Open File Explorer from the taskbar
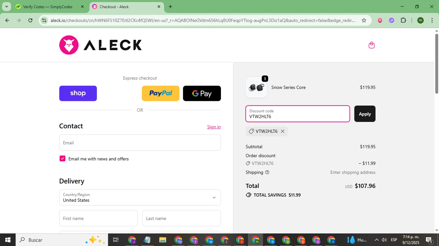Image resolution: width=439 pixels, height=246 pixels. [162, 240]
